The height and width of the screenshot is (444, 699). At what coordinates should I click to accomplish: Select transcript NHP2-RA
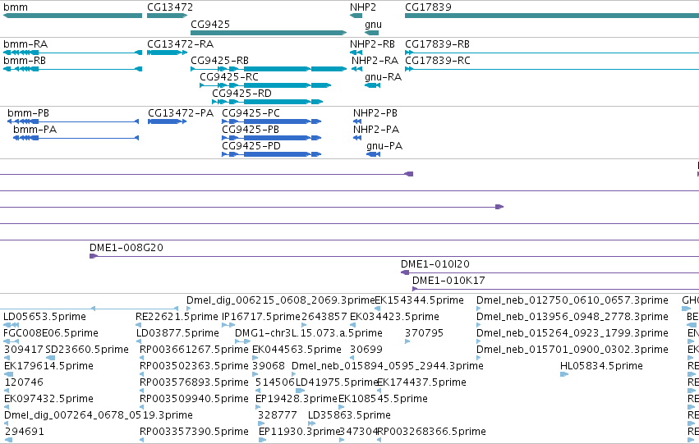pos(356,69)
